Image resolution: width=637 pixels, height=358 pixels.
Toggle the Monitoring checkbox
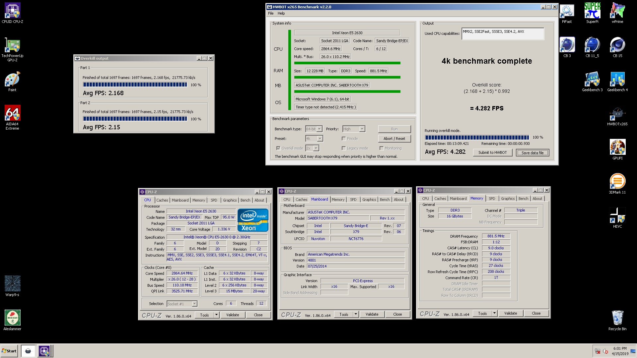(x=382, y=148)
